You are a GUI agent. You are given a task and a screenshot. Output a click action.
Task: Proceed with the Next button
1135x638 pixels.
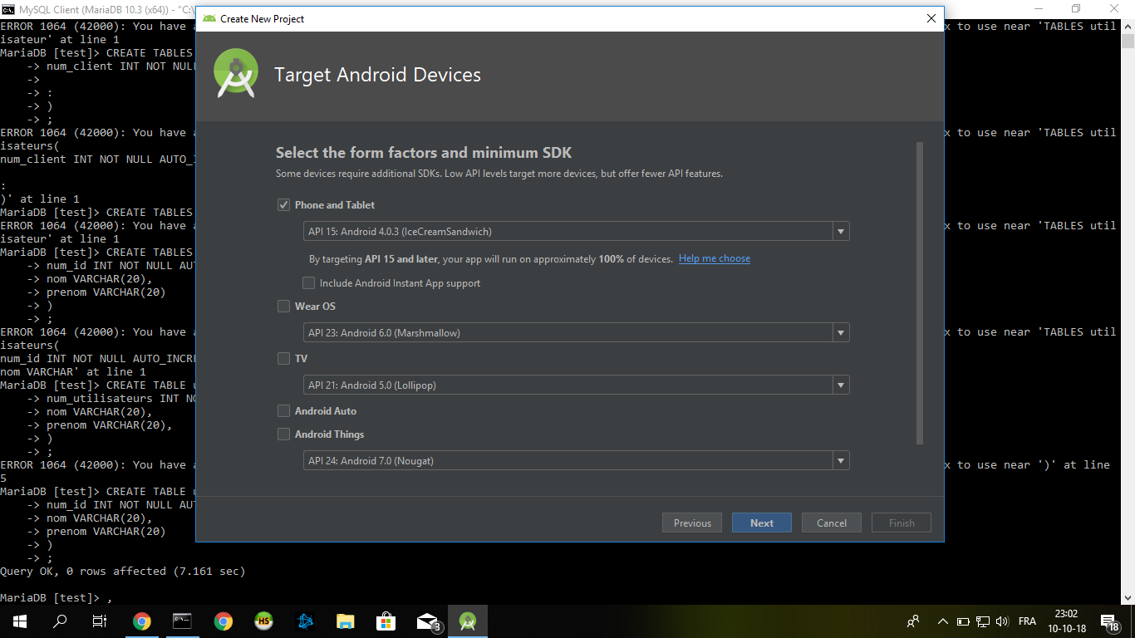pos(762,523)
